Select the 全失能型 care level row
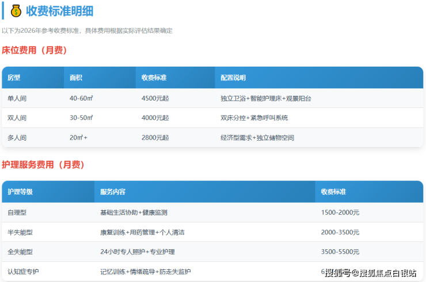 [20, 252]
